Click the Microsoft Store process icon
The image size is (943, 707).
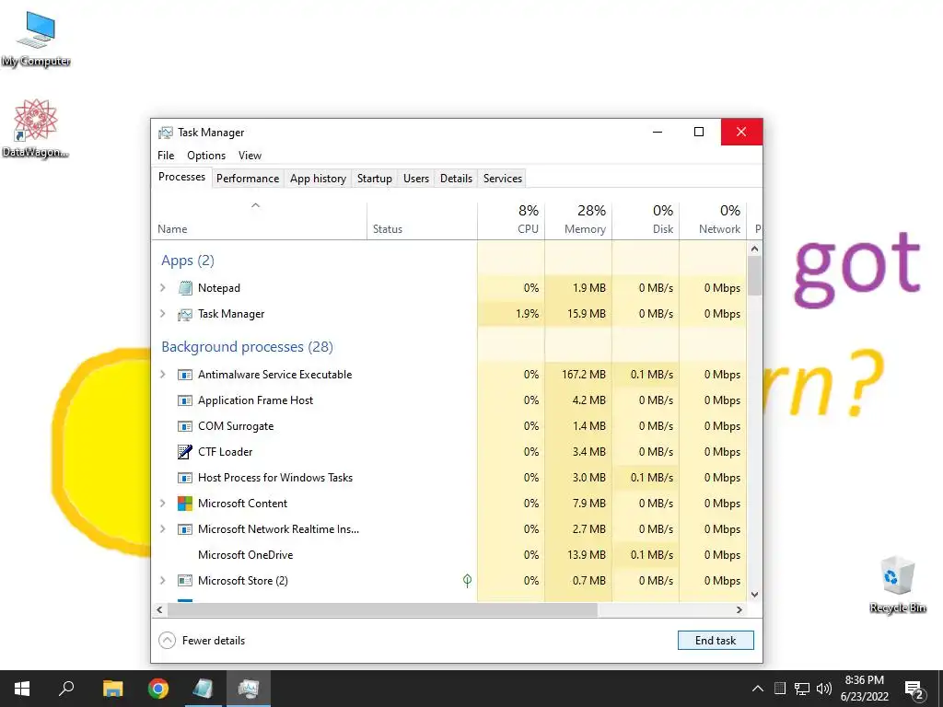[185, 581]
